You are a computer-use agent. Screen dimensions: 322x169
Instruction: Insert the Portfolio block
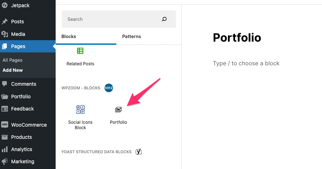(118, 115)
